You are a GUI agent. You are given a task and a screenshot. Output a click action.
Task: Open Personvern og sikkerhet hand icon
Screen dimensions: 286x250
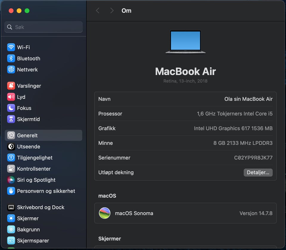tap(11, 191)
